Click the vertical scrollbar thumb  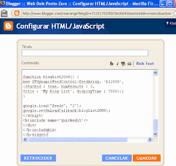[x=155, y=125]
